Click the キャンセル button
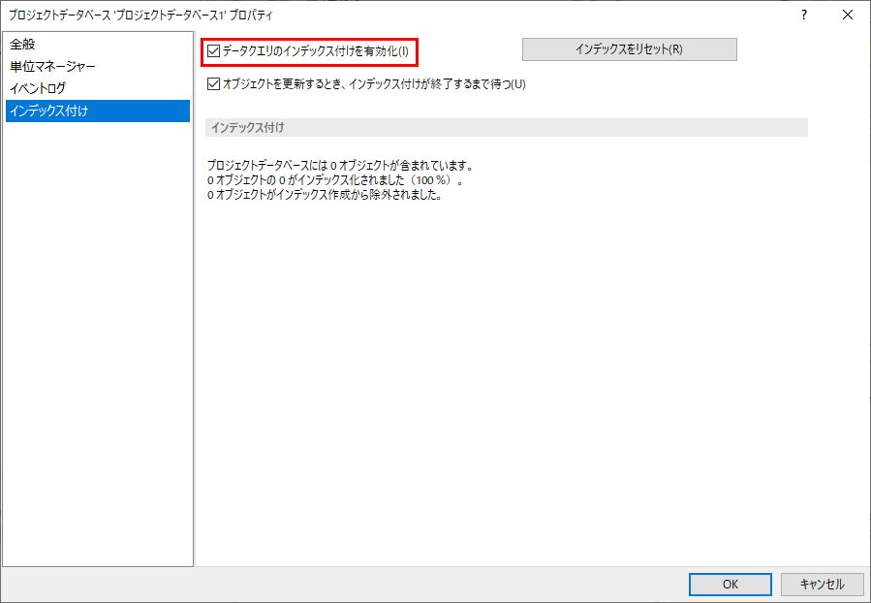 pyautogui.click(x=823, y=585)
